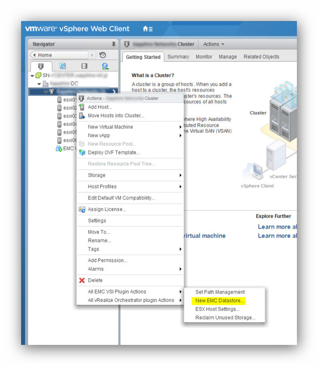Screen dimensions: 318x366
Task: Expand All EMC VSI Plugin Actions arrow
Action: point(180,292)
